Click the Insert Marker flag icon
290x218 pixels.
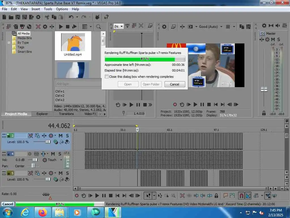pos(225,196)
